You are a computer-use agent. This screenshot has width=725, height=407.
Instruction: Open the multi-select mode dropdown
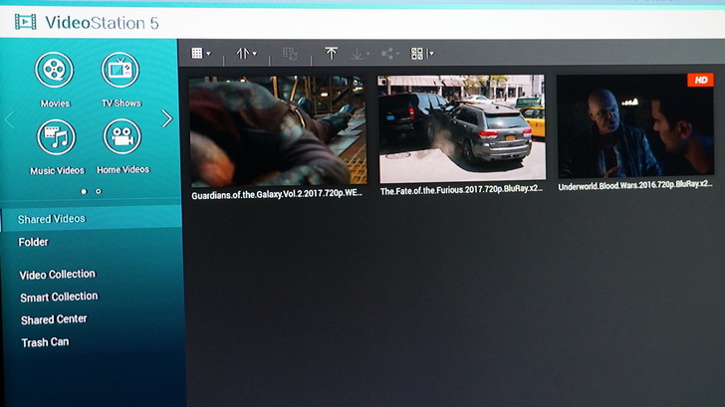click(x=421, y=54)
